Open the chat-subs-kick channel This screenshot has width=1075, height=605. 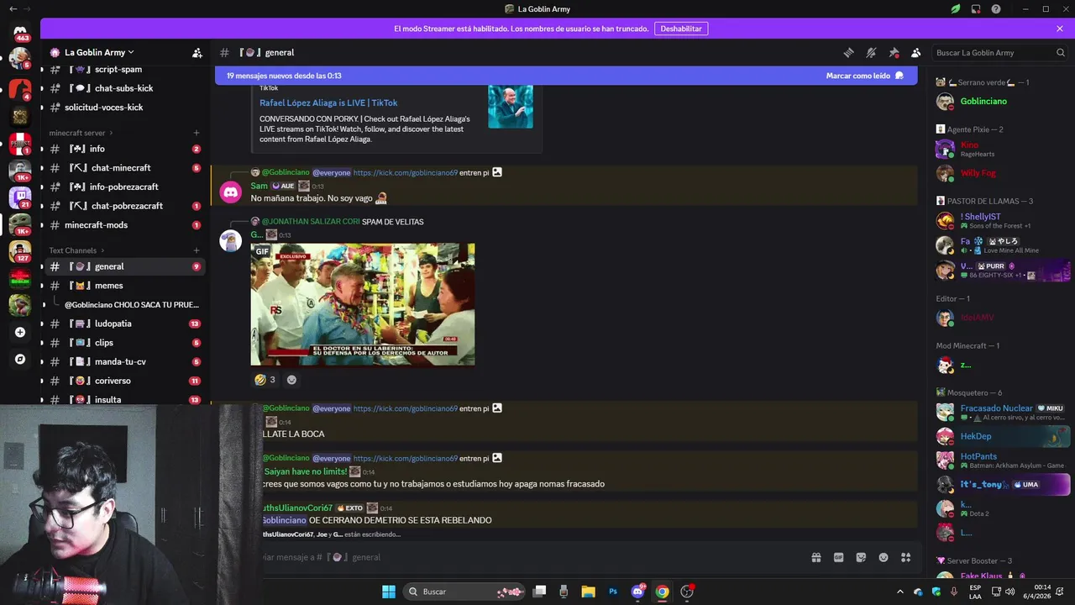coord(123,88)
